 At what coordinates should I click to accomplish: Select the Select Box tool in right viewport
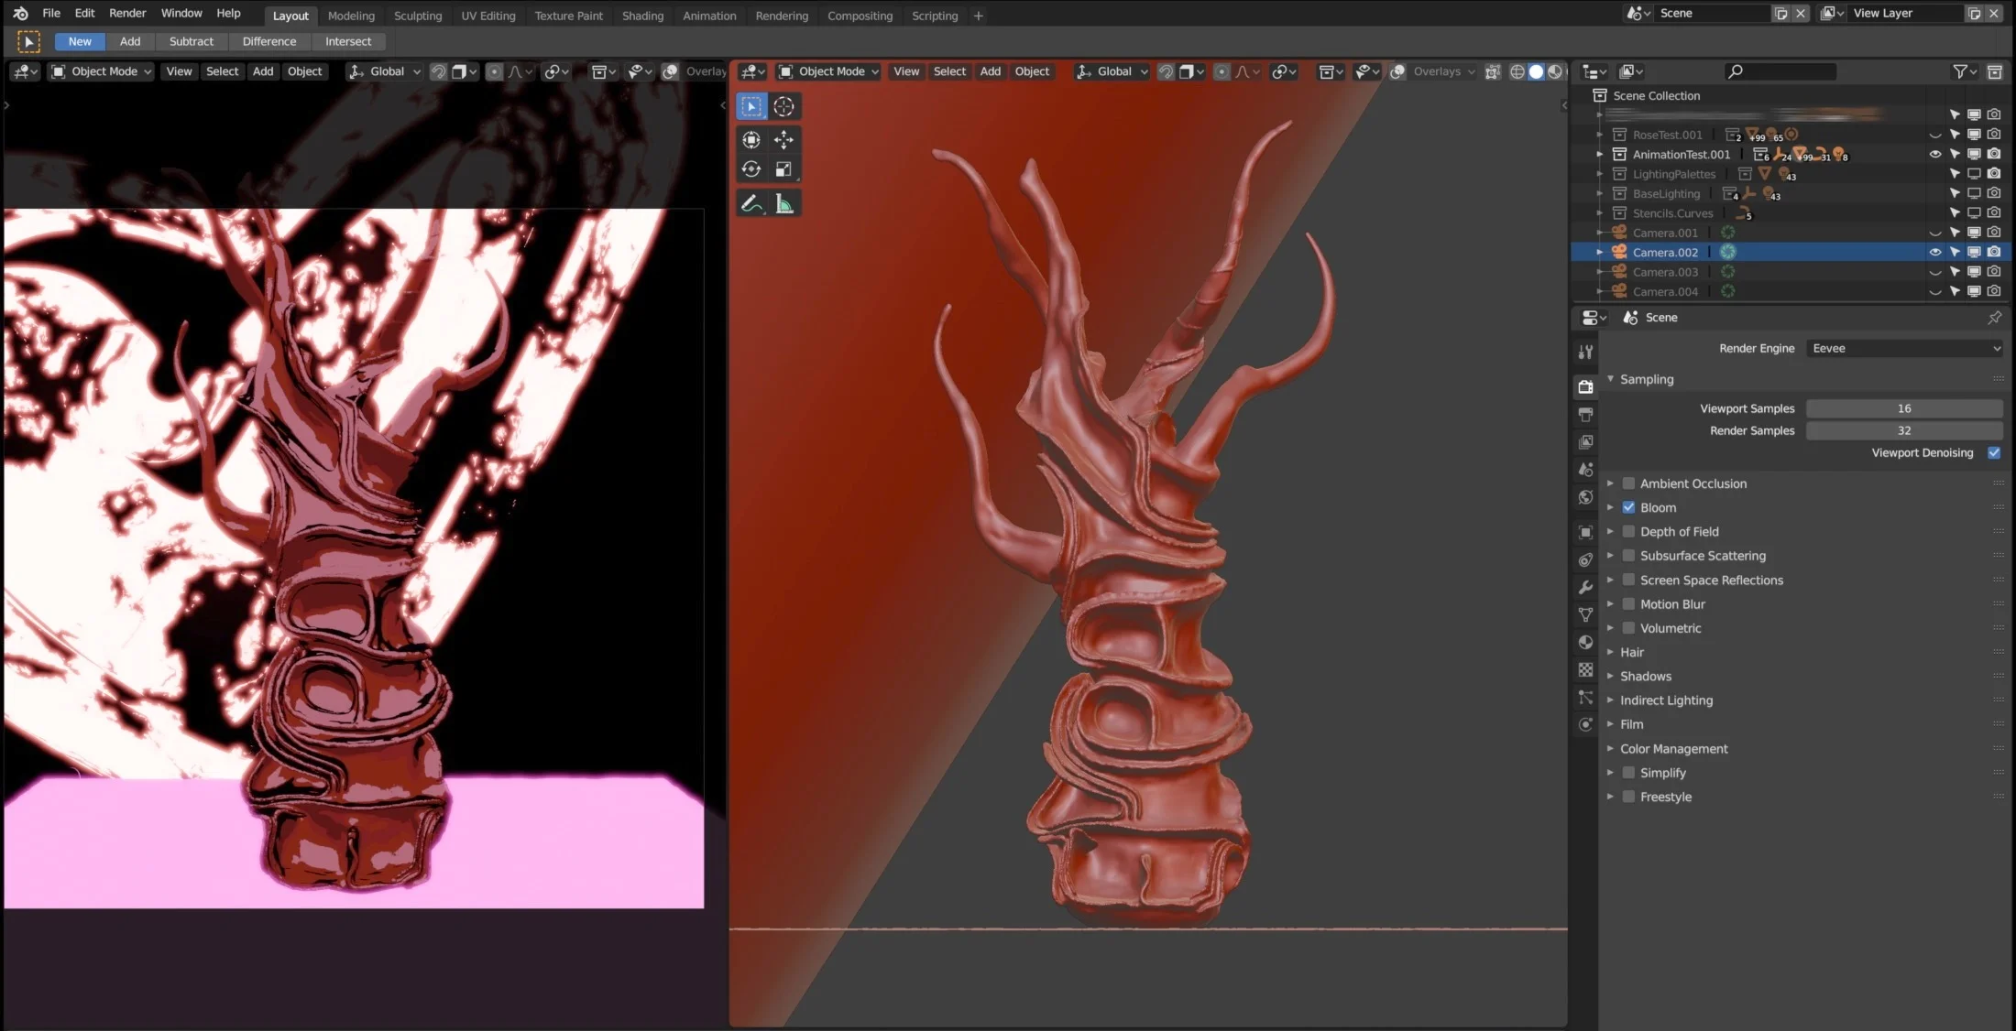751,106
